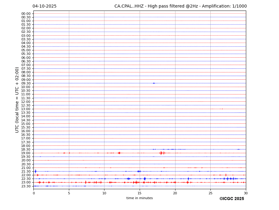This screenshot has height=210, width=279.
Task: Click the vertical UTC local time axis label
Action: (x=17, y=100)
